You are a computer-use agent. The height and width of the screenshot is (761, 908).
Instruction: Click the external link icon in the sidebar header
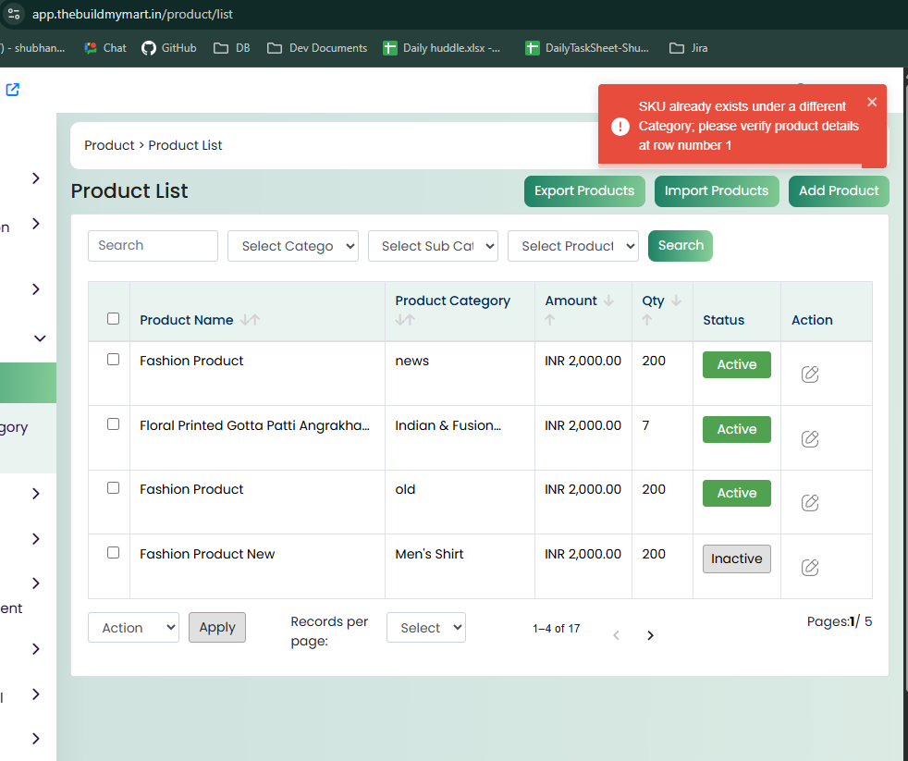click(x=12, y=89)
